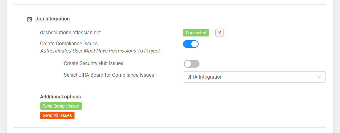
Task: Disconnect Jira with the red X button
Action: (219, 33)
